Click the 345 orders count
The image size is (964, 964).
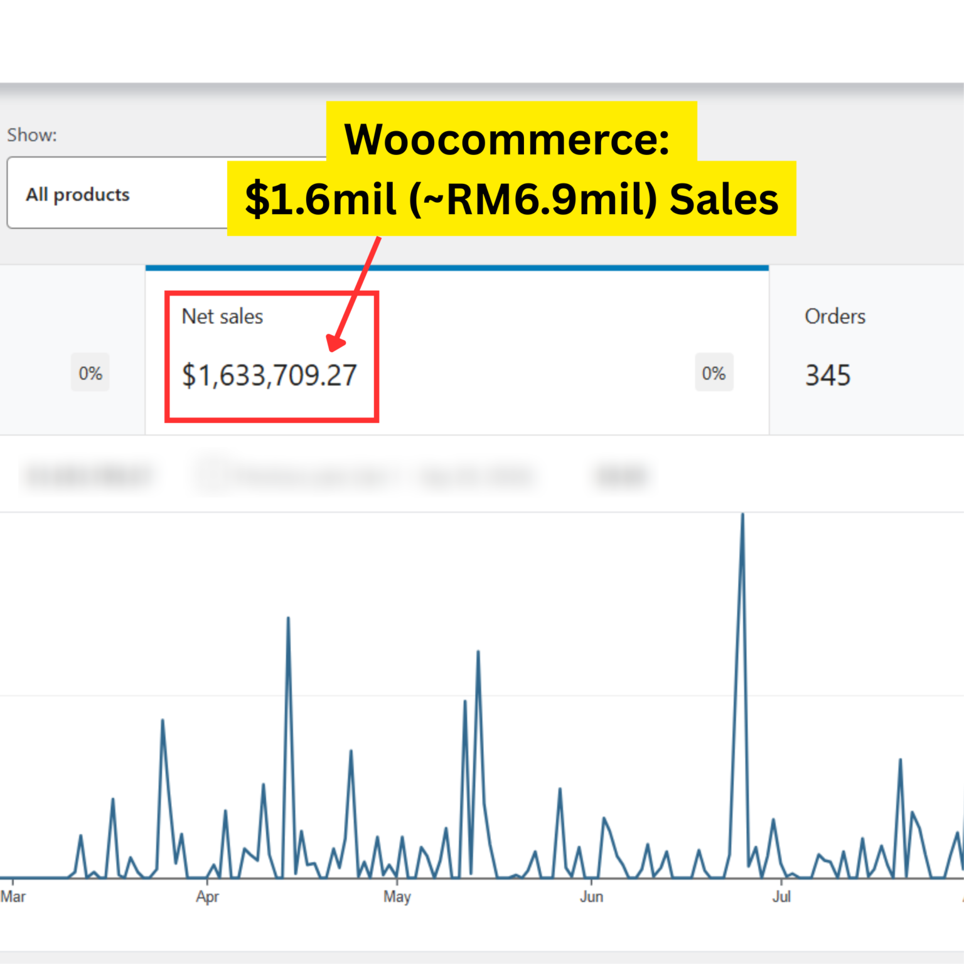828,375
